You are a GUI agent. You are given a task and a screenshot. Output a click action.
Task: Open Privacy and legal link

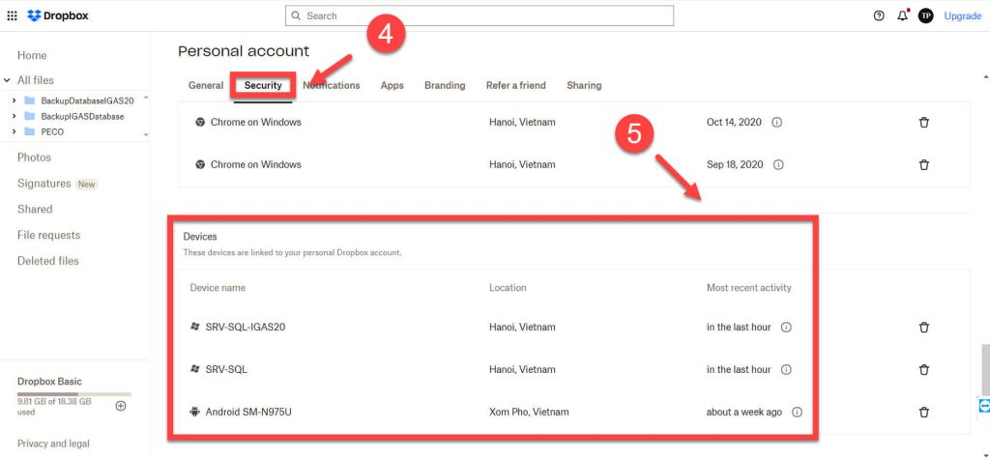click(x=54, y=444)
